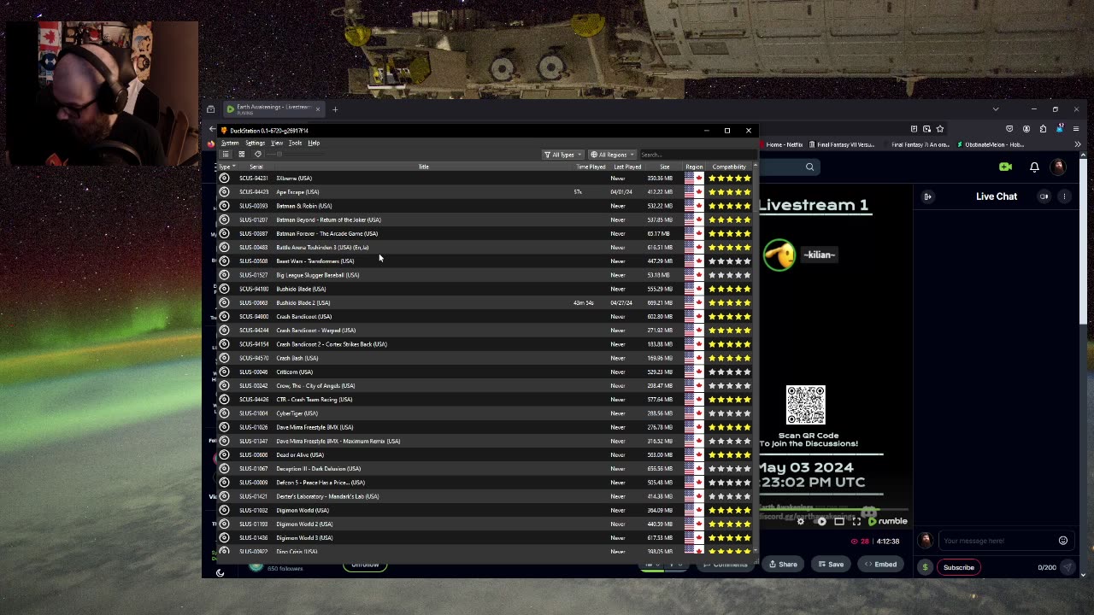The height and width of the screenshot is (615, 1094).
Task: Open the Help menu in DuckStation
Action: click(314, 143)
